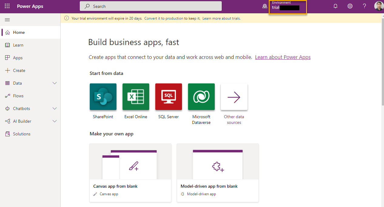Click the Flows connector icon
This screenshot has height=207, width=384.
(8, 96)
